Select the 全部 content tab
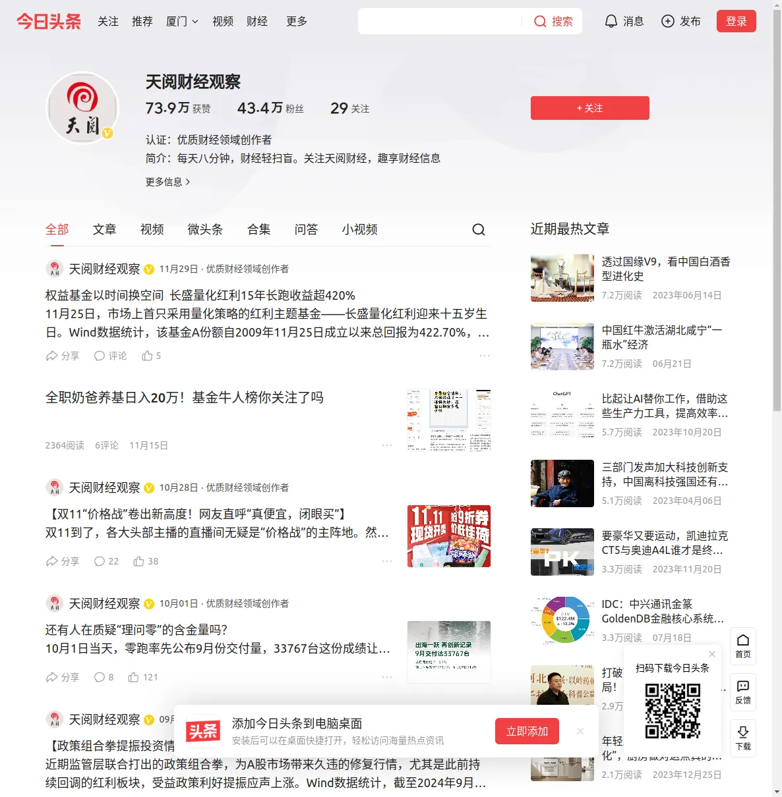782x797 pixels. click(x=57, y=229)
